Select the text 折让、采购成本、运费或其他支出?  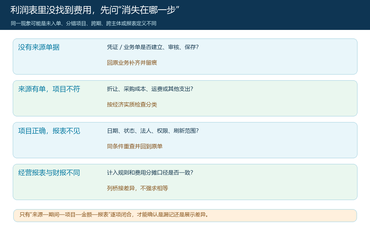pyautogui.click(x=150, y=89)
